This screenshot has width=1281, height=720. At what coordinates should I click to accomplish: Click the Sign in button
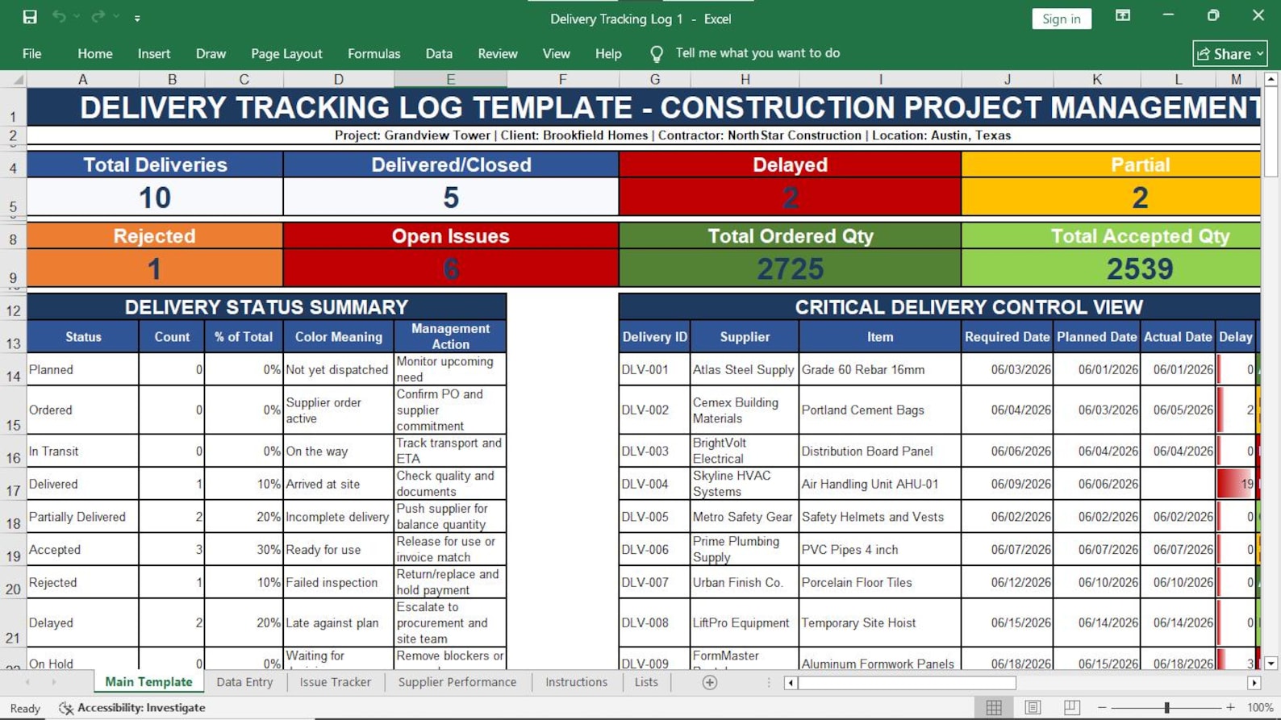(x=1061, y=19)
